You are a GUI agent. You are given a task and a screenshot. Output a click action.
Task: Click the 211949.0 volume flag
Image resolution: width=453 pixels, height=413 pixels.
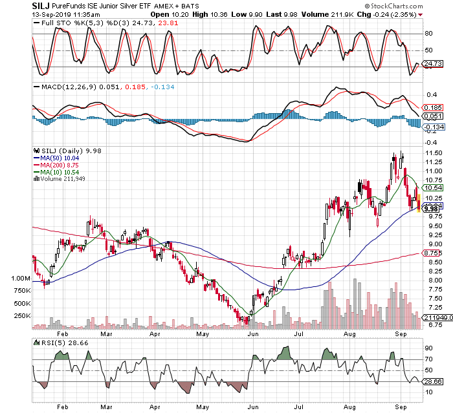pyautogui.click(x=437, y=318)
